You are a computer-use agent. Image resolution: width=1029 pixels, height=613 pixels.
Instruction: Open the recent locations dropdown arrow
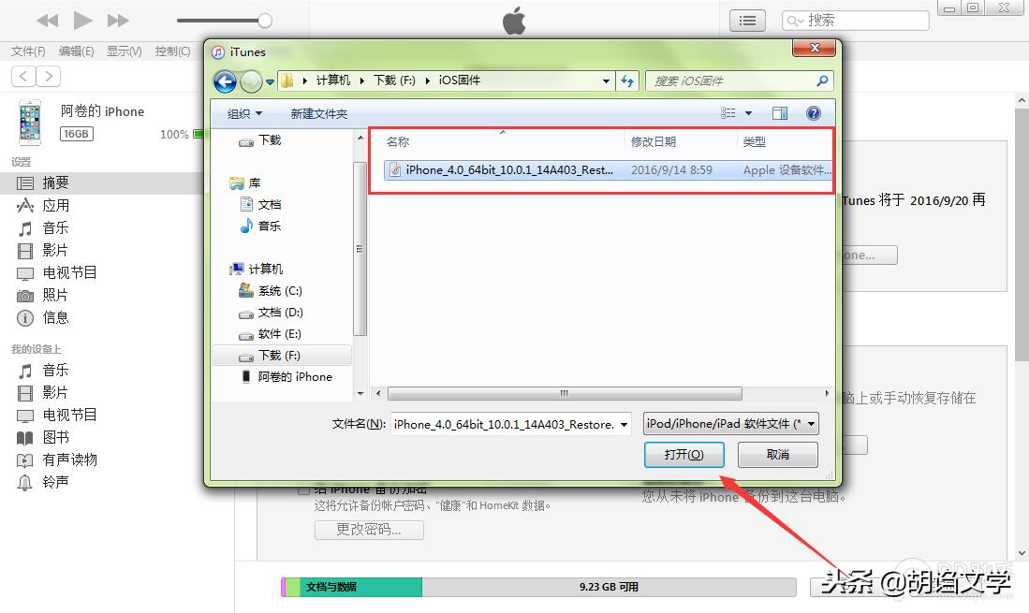(x=270, y=82)
